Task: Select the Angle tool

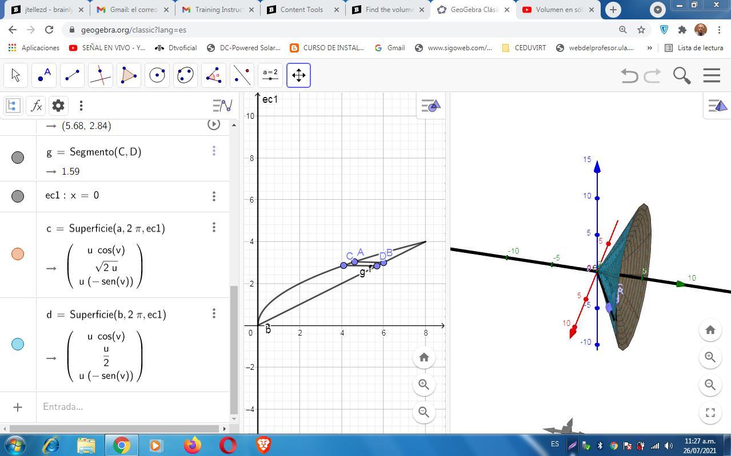Action: pos(214,75)
